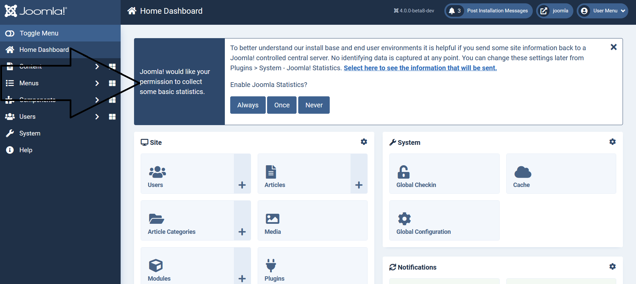Expand the Components chevron
The image size is (636, 284).
point(97,100)
